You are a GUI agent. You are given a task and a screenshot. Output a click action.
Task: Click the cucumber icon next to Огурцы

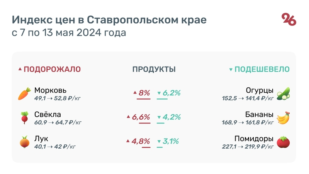pos(284,94)
